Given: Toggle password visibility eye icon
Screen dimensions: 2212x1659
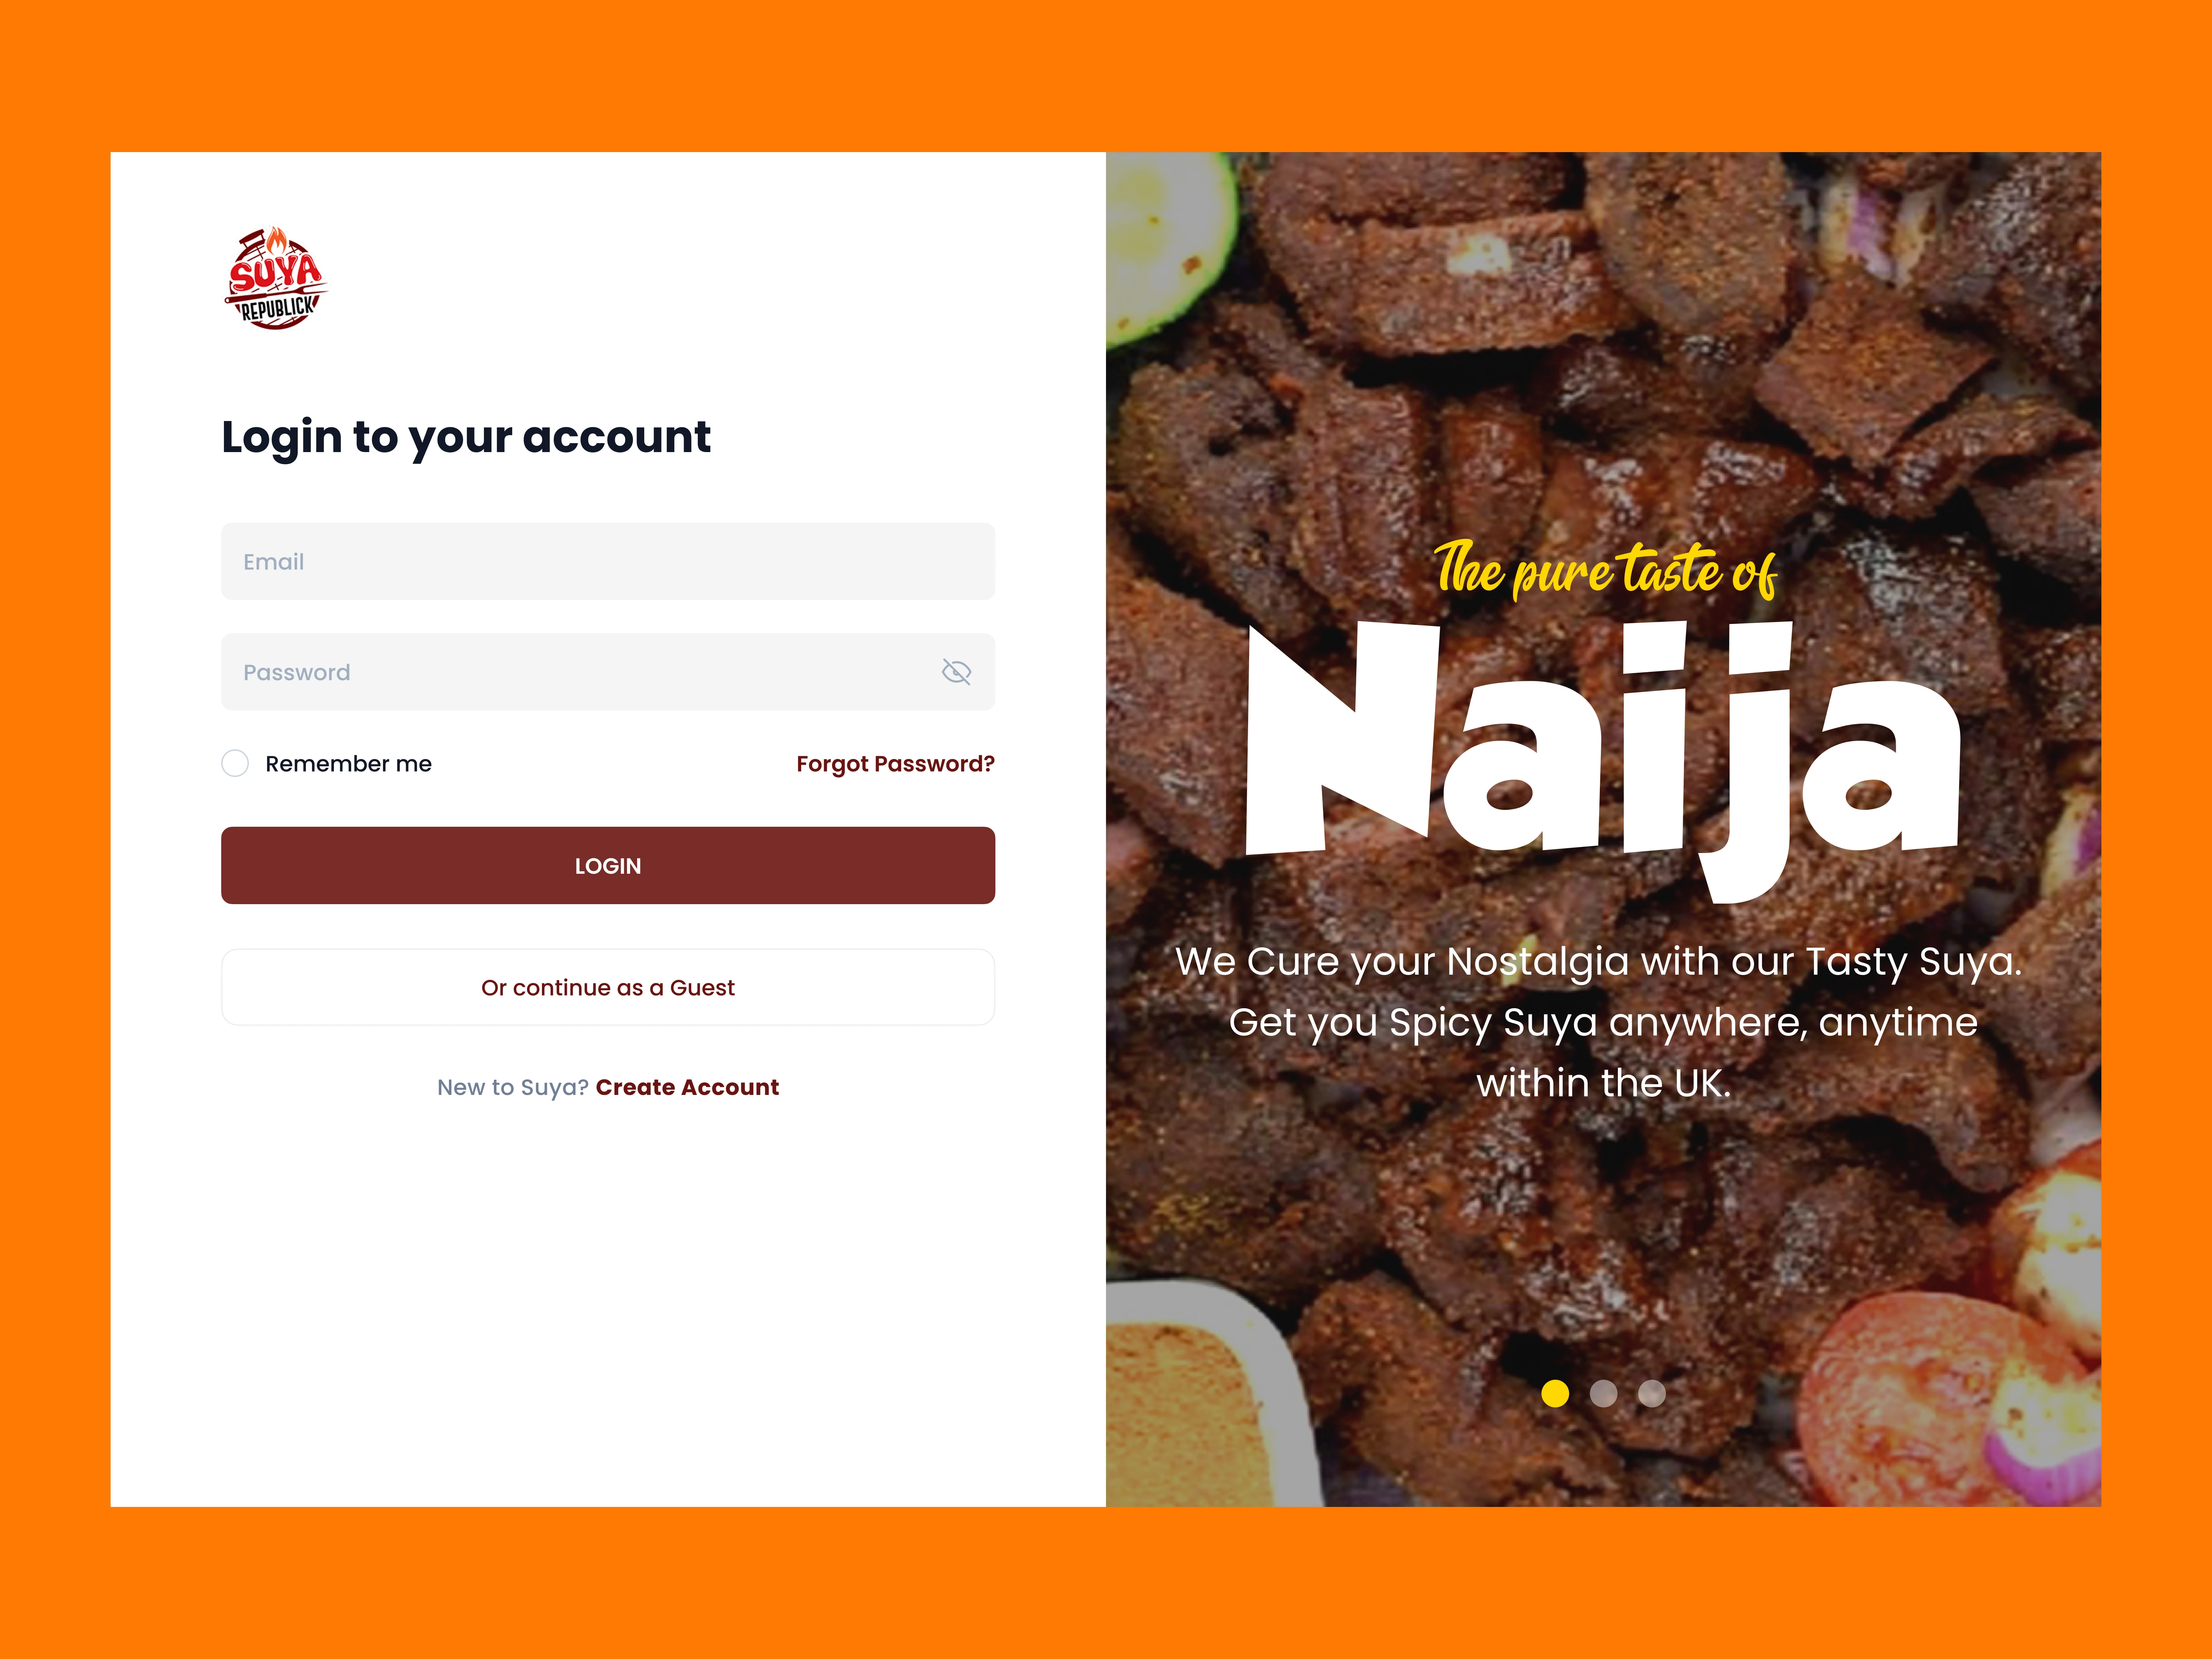Looking at the screenshot, I should (x=956, y=672).
